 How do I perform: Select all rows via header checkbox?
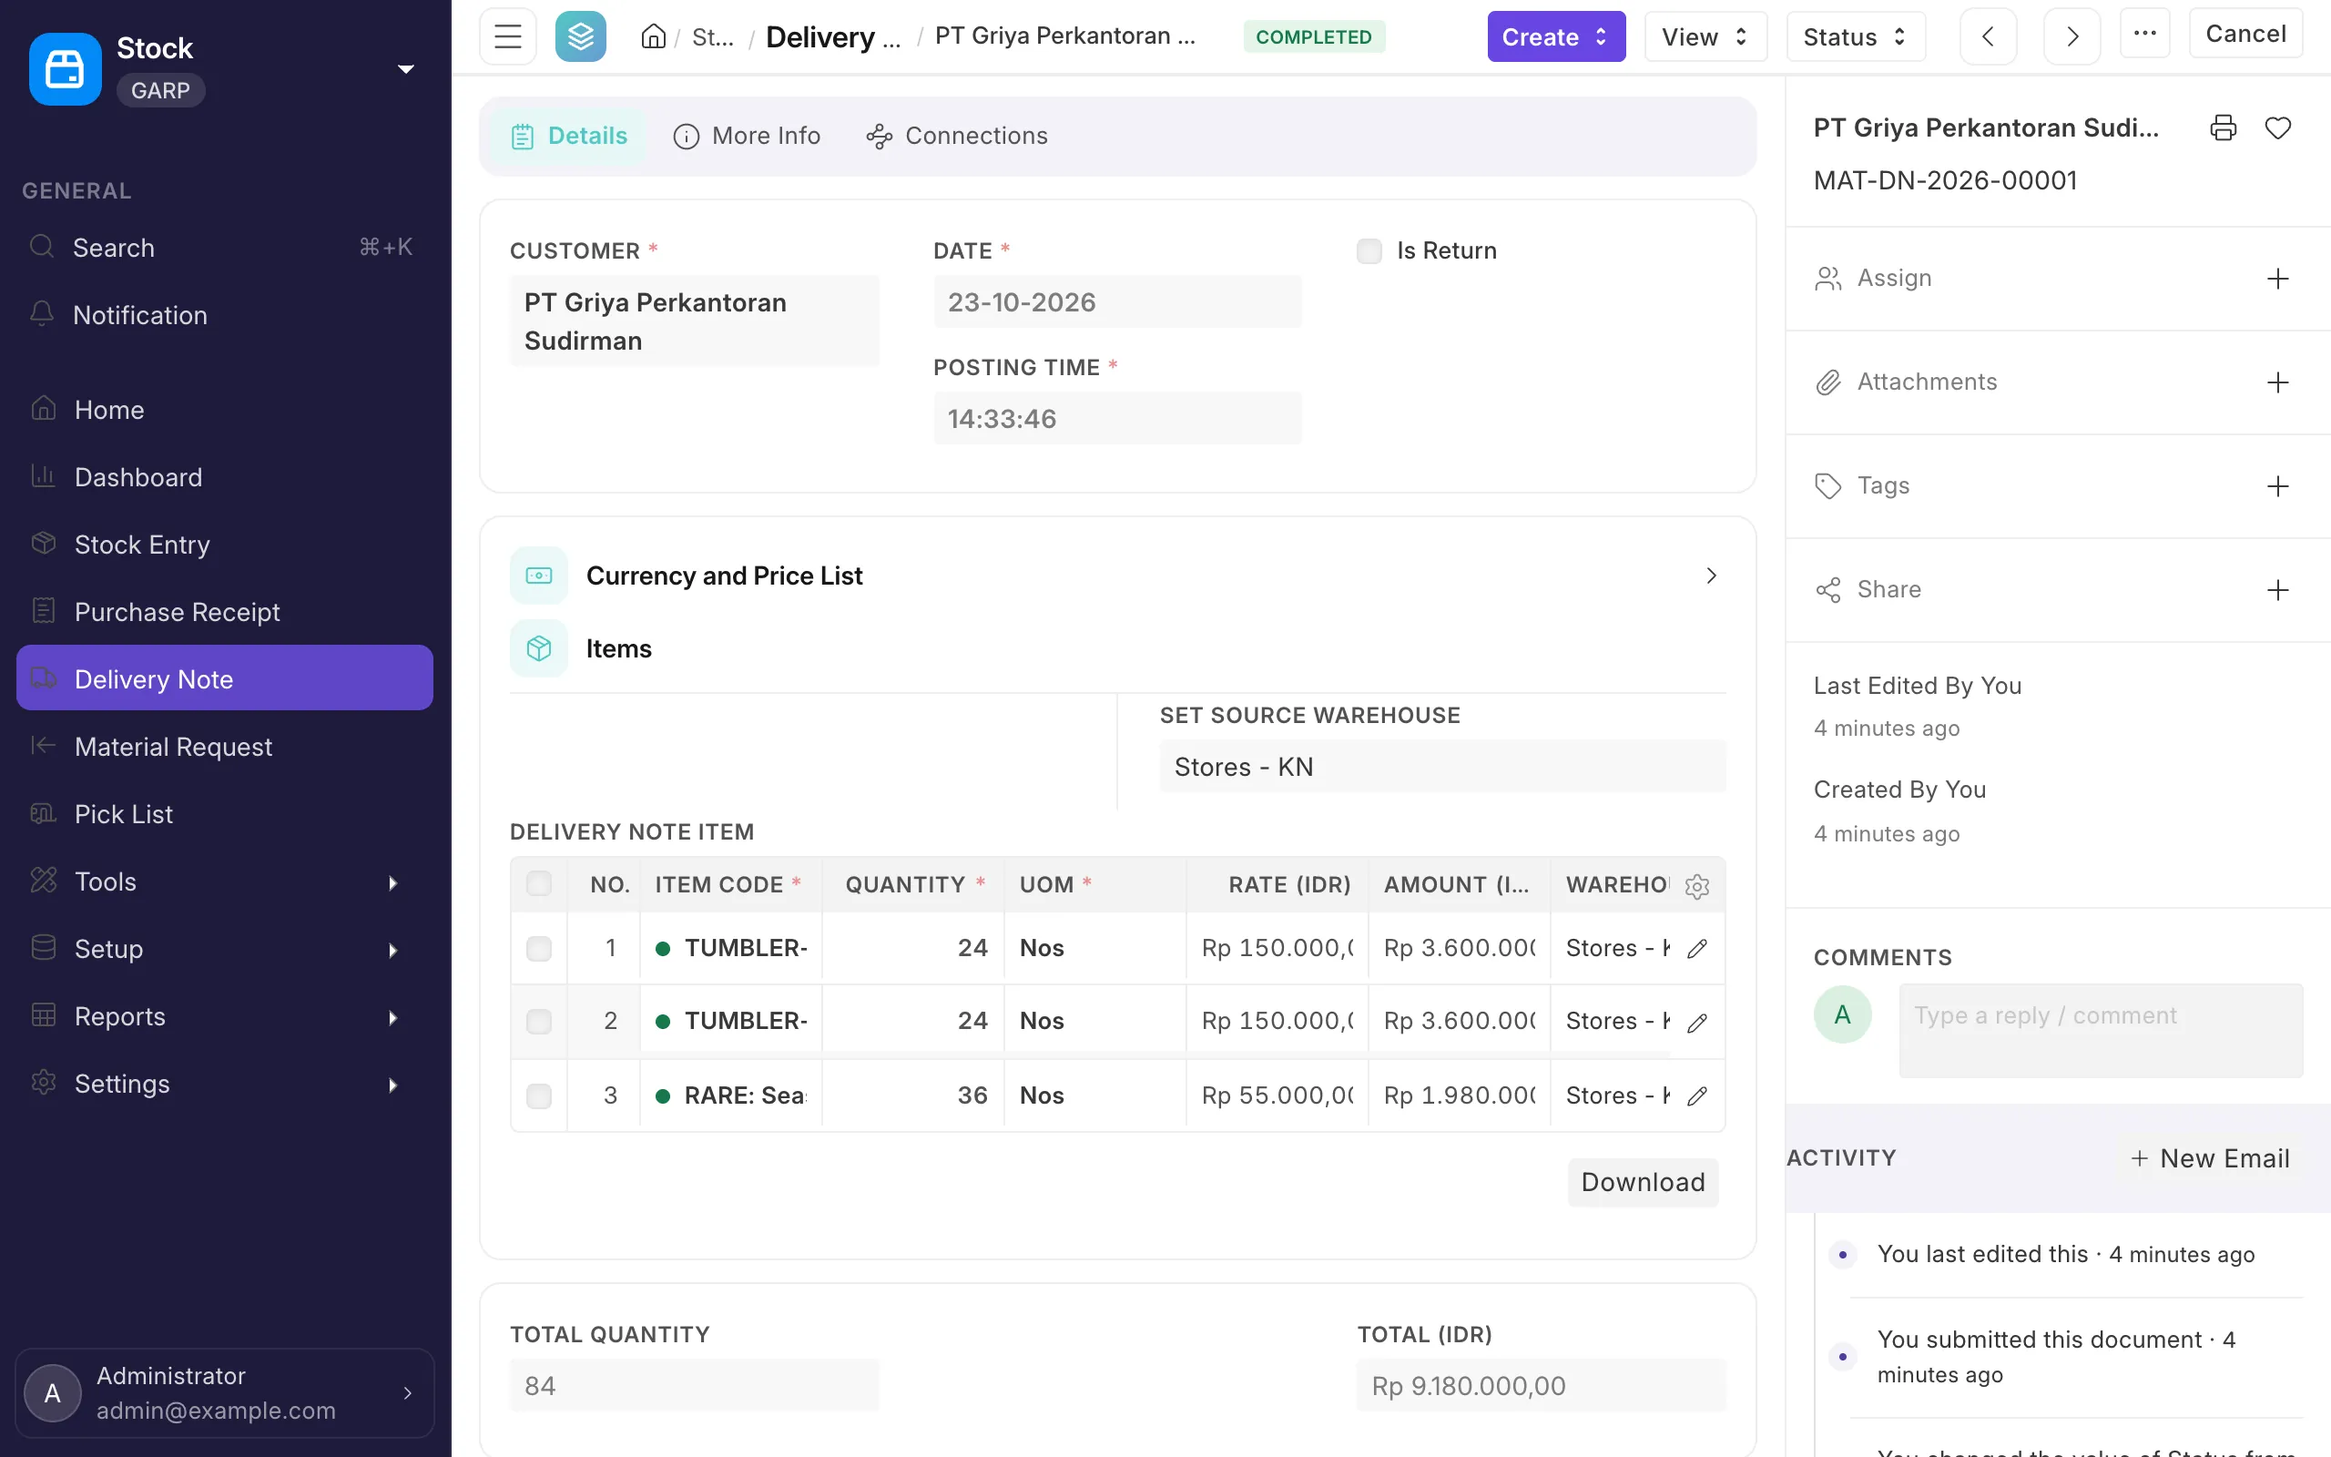539,883
